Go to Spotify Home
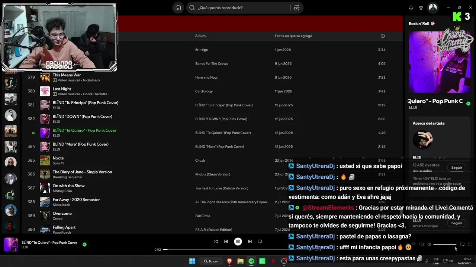The width and height of the screenshot is (476, 267). [178, 8]
